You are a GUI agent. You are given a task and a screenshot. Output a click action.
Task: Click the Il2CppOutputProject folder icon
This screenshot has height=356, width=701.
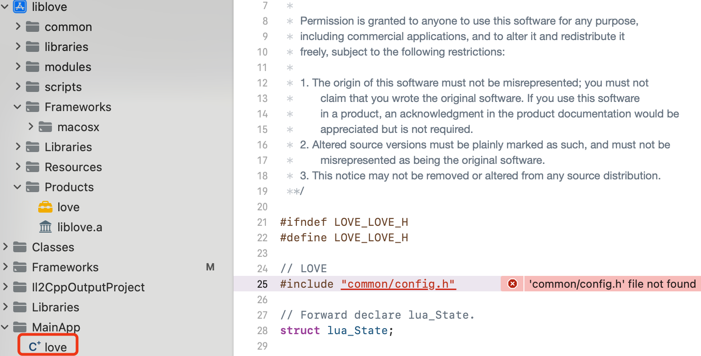[20, 287]
